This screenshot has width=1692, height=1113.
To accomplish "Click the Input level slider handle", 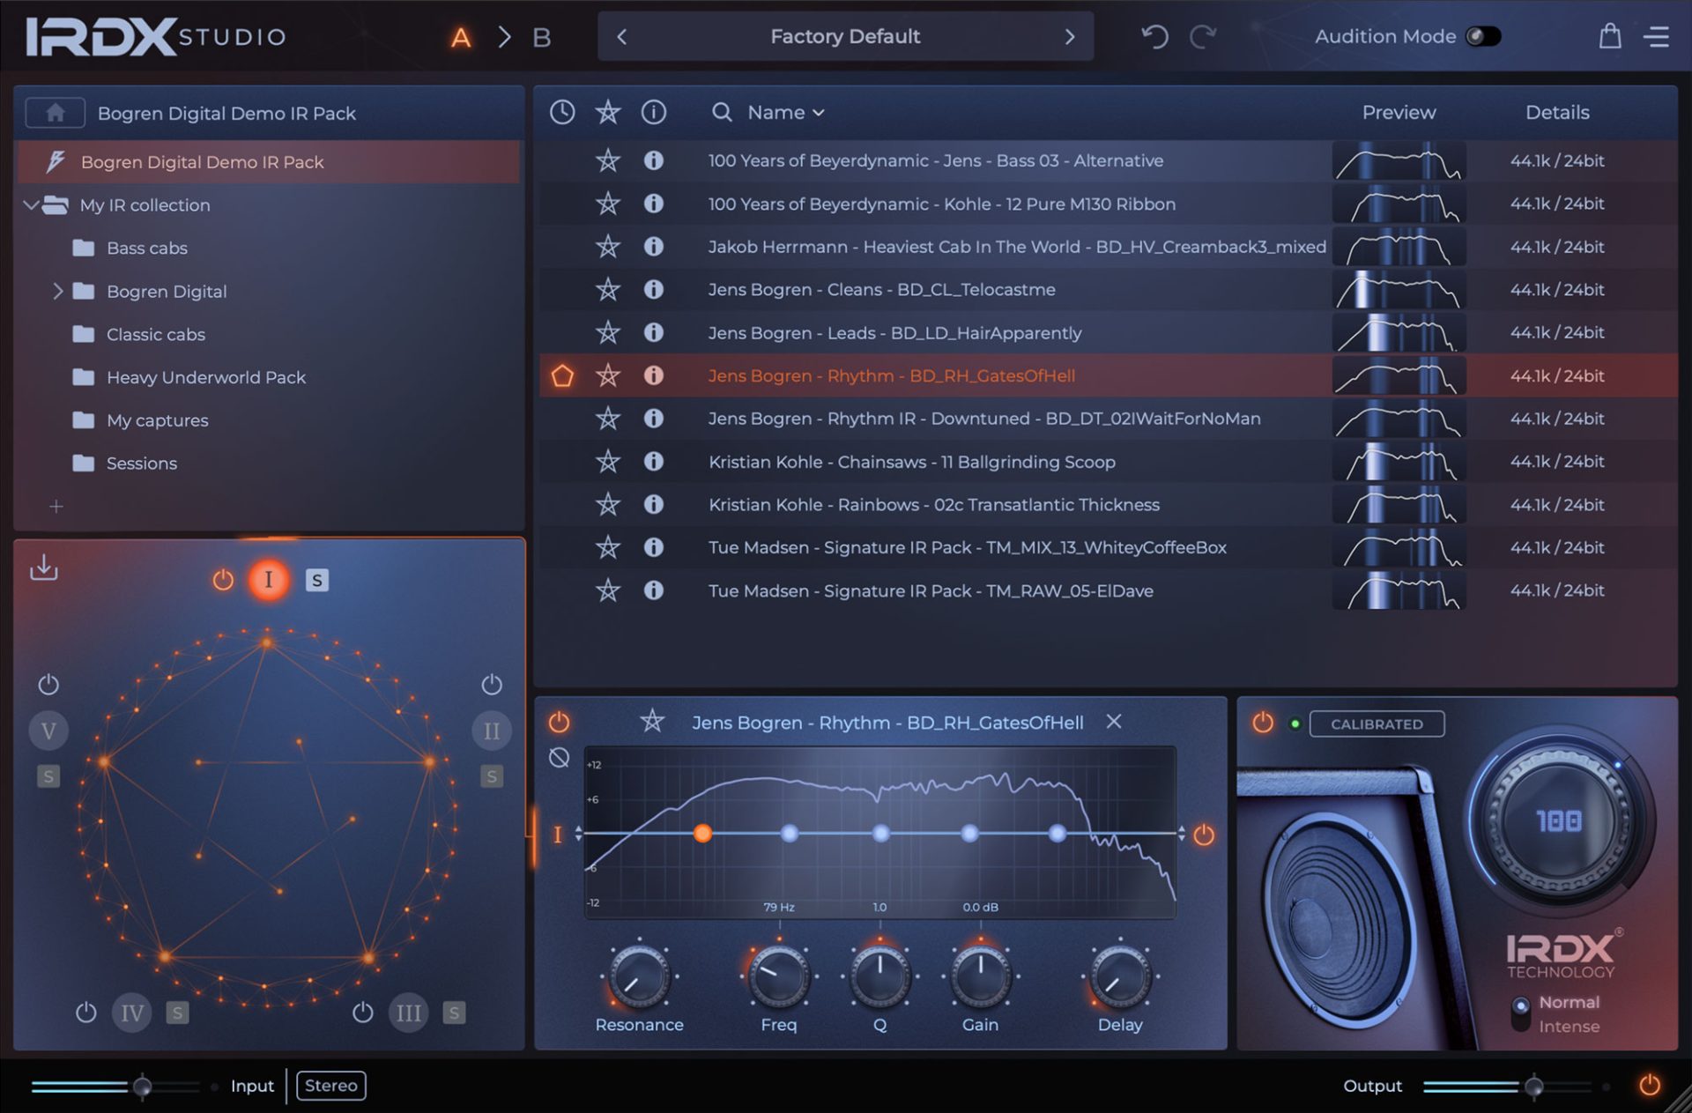I will point(142,1087).
